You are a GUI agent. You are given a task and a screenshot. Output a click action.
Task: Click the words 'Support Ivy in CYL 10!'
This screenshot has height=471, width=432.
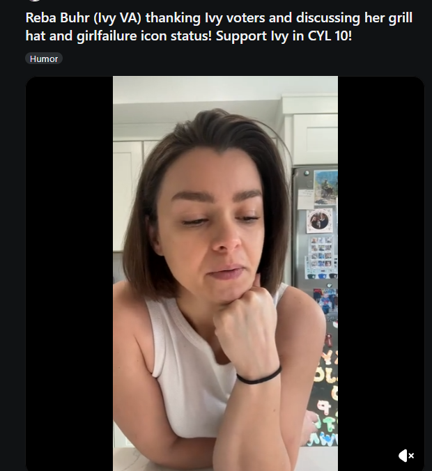[x=284, y=36]
